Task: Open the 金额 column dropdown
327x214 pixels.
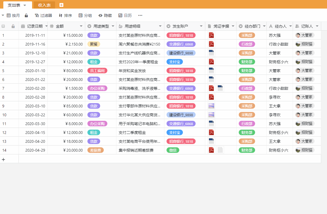Action: click(x=81, y=26)
